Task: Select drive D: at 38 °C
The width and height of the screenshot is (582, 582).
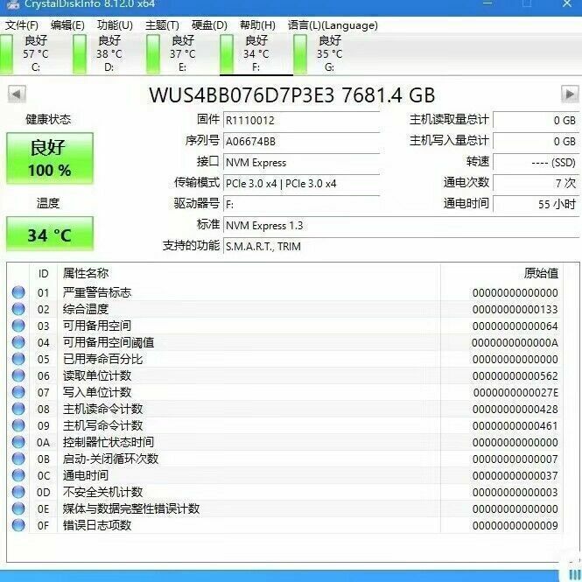Action: [109, 53]
